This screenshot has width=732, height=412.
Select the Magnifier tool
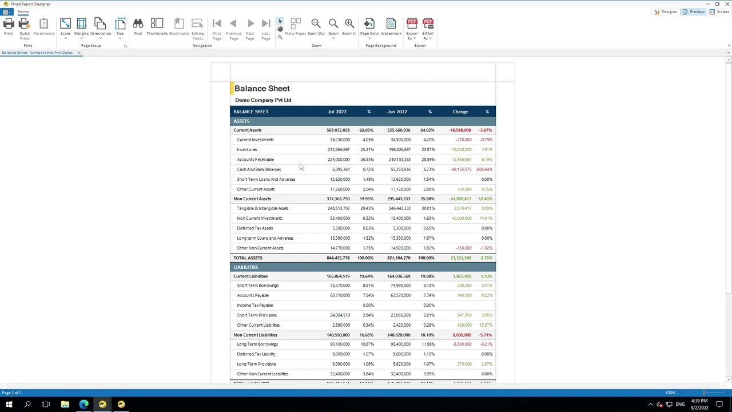[x=280, y=37]
